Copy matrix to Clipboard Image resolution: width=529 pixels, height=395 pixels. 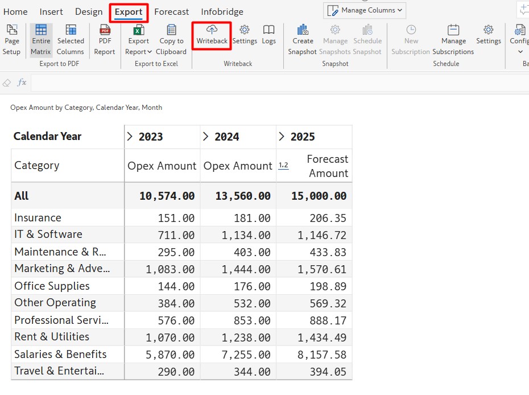[x=171, y=40]
